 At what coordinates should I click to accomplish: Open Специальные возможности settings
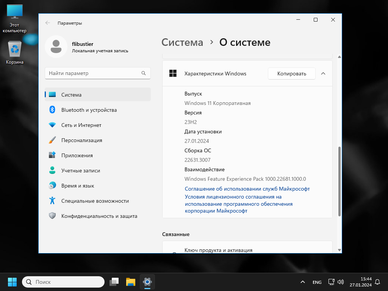(98, 200)
